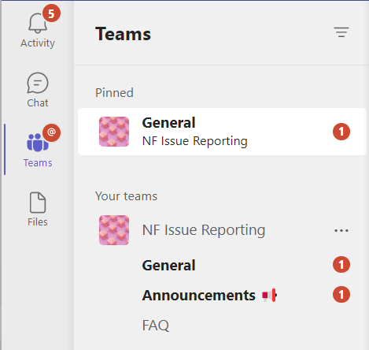Click NF Issue Reporting team avatar under Your teams

click(114, 230)
